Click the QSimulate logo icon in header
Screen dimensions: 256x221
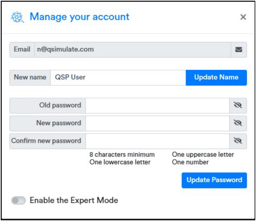pyautogui.click(x=17, y=17)
